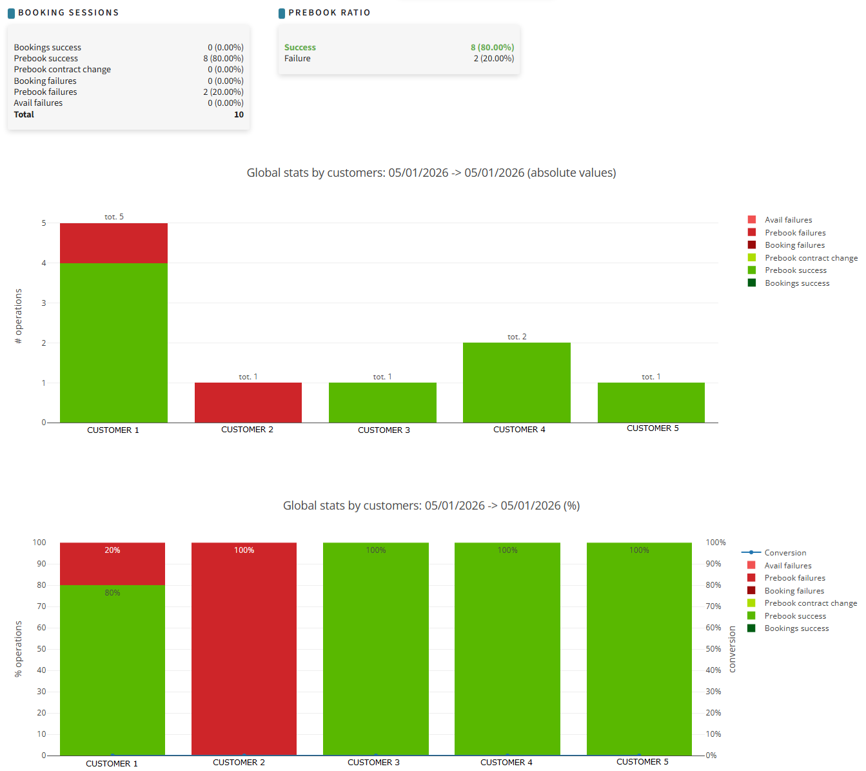
Task: Select CUSTOMER 4 green bar in absolute chart
Action: coord(517,383)
